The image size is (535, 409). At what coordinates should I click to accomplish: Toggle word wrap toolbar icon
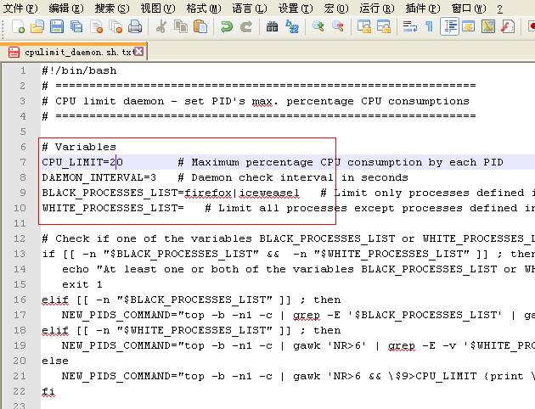(410, 26)
